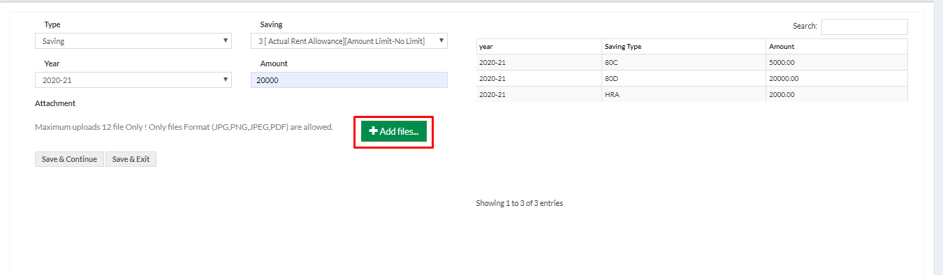Expand the Saving dropdown with Actual Rent Allowance
This screenshot has width=943, height=275.
(x=349, y=41)
